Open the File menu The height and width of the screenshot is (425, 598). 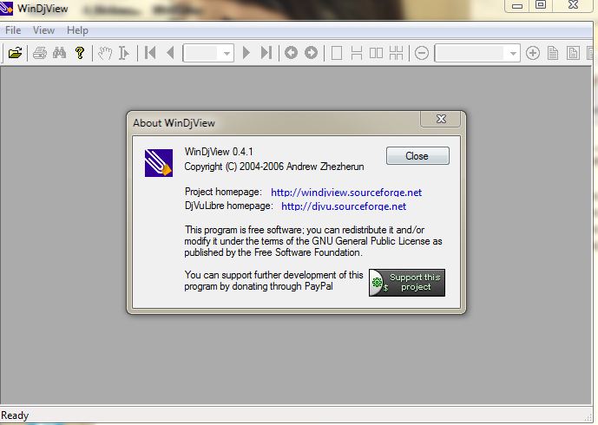[x=13, y=30]
